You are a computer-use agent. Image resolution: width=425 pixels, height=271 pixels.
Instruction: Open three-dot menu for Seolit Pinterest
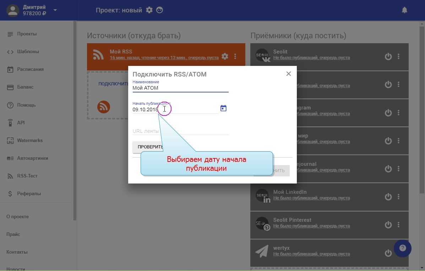point(398,225)
